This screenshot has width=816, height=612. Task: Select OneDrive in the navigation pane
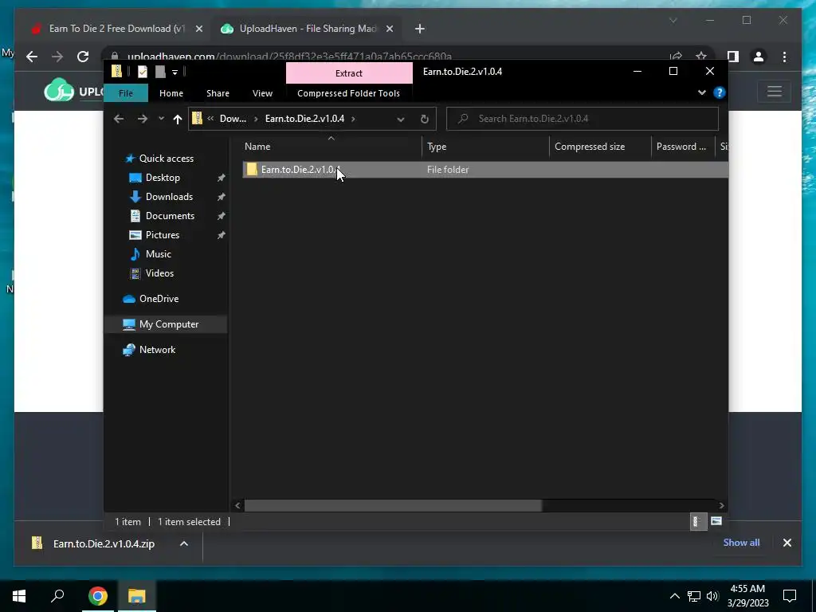(159, 299)
